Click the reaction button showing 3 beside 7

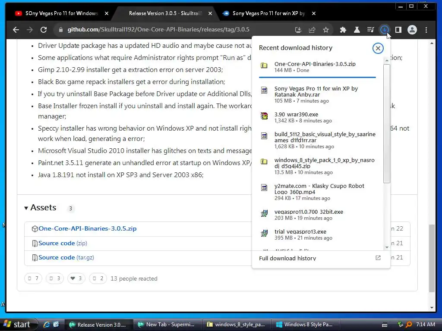[x=55, y=278]
